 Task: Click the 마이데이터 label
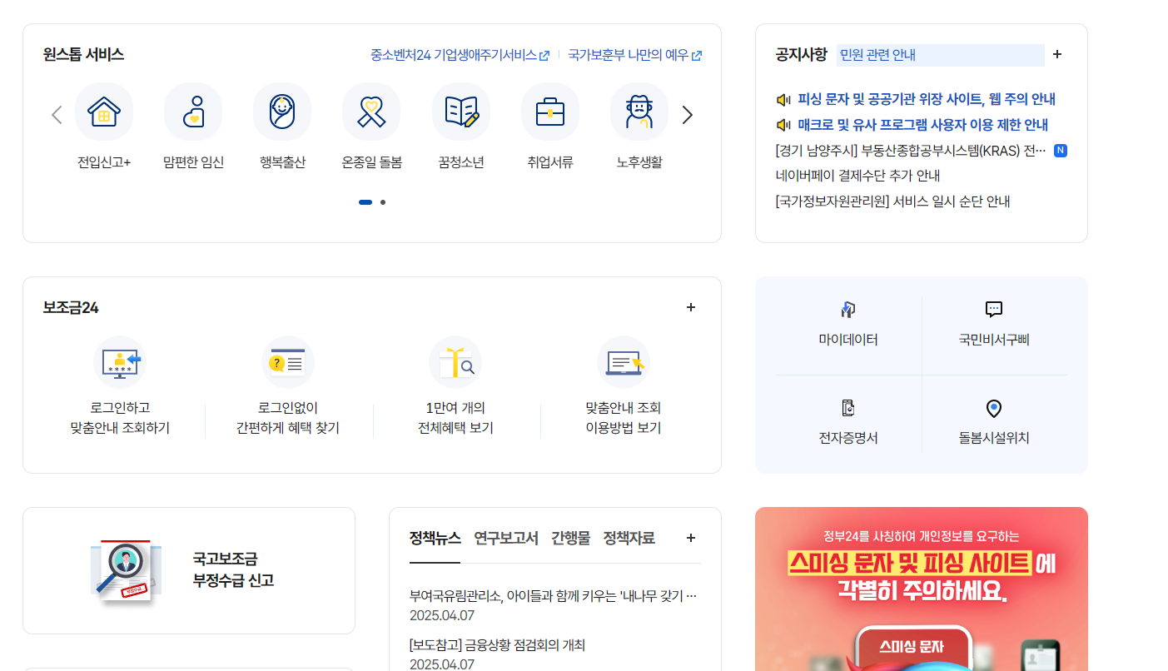848,340
